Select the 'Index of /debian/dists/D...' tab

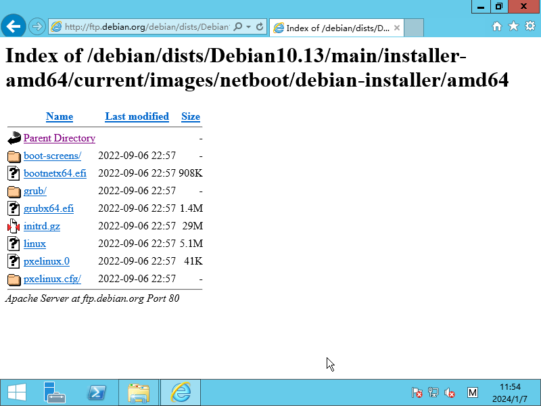[x=337, y=28]
